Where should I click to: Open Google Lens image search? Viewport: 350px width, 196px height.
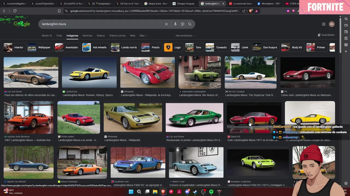(183, 24)
